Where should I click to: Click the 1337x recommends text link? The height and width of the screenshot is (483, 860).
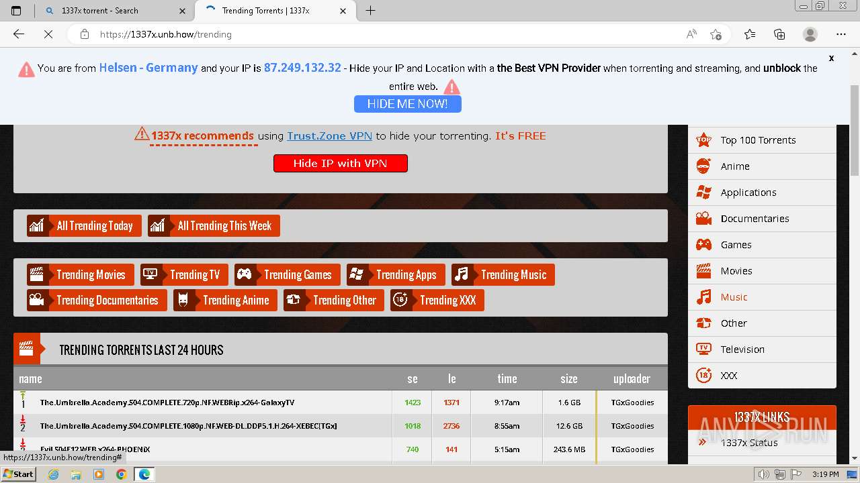[x=202, y=136]
